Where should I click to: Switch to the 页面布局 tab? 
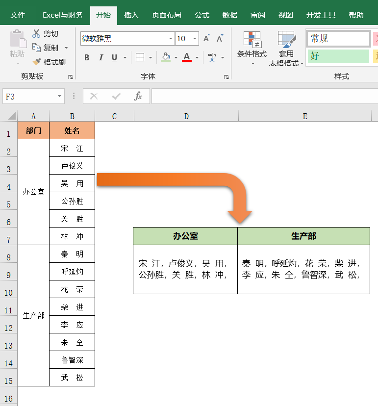point(167,15)
